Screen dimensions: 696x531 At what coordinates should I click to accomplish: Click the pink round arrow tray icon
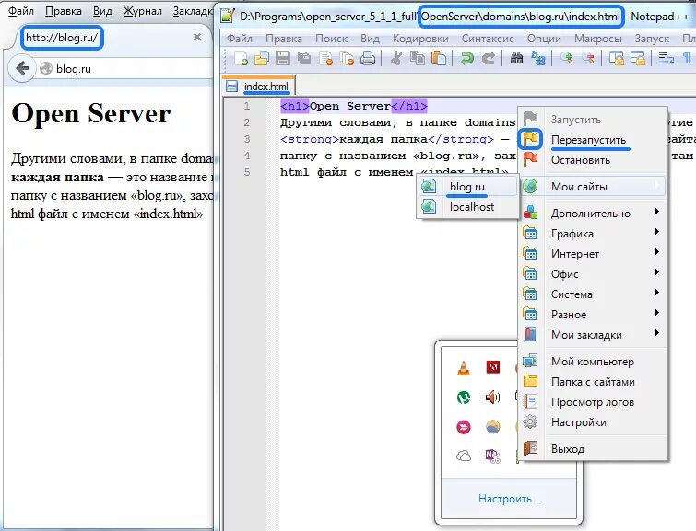(464, 427)
